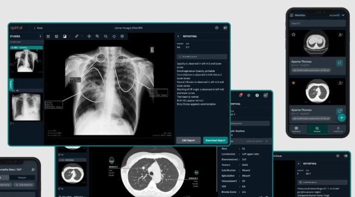Tap the green plus floating button

341,117
